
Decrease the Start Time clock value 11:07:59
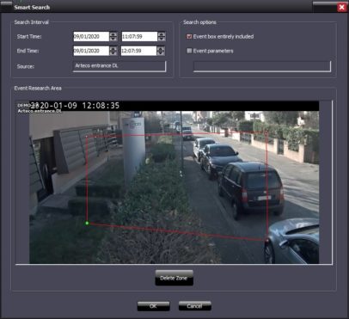coord(162,39)
